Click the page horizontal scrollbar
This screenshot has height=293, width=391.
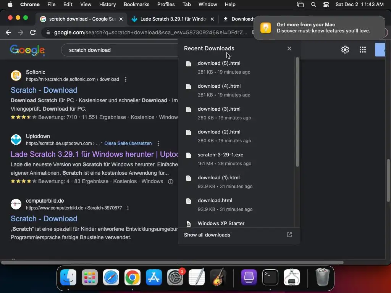tap(172, 262)
